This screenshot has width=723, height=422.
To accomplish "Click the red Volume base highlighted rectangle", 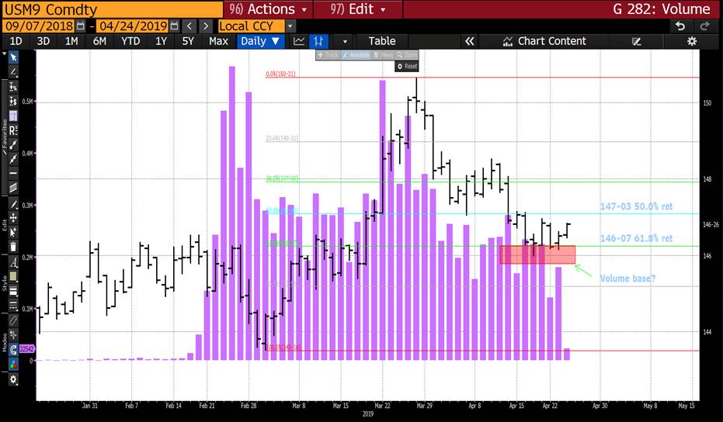I will (x=537, y=254).
